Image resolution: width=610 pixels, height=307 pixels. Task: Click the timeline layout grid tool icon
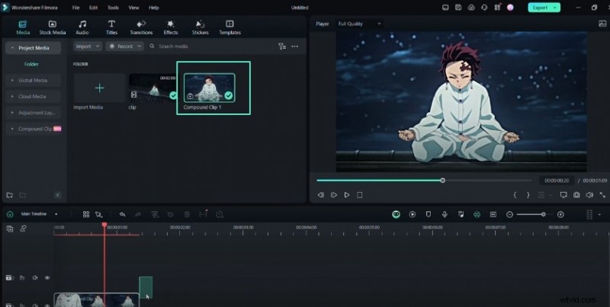coord(86,214)
